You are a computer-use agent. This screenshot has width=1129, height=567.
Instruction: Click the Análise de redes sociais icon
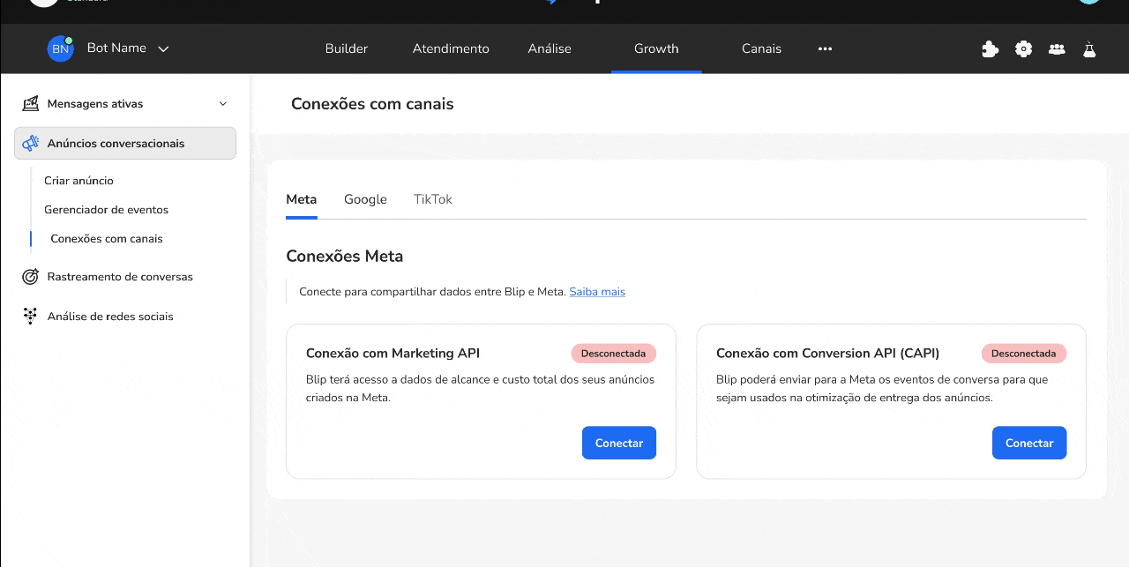pyautogui.click(x=31, y=317)
